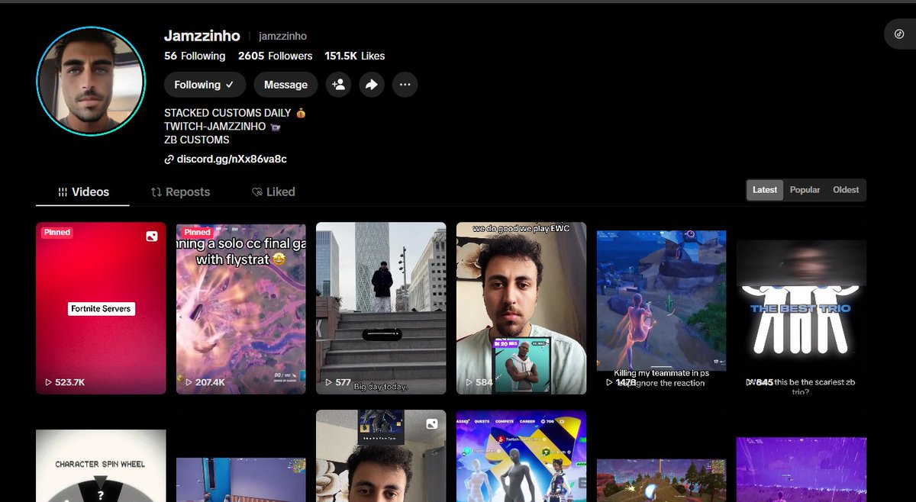The height and width of the screenshot is (502, 916).
Task: Click the username text 'jamzzinho'
Action: pos(282,36)
